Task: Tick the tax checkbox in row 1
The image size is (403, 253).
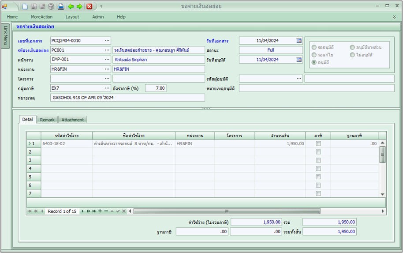Action: pyautogui.click(x=318, y=143)
